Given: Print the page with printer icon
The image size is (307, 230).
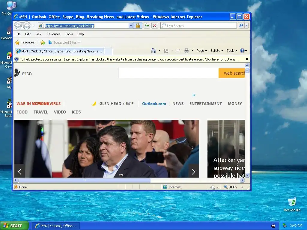Looking at the screenshot, I should tap(186, 51).
